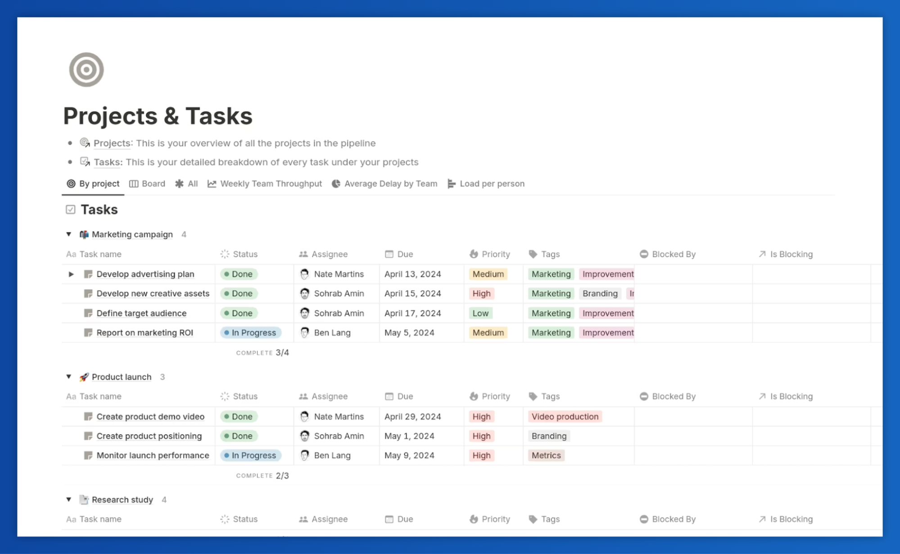Viewport: 900px width, 554px height.
Task: Click Sohrab Amin avatar in creative assets row
Action: [x=304, y=294]
